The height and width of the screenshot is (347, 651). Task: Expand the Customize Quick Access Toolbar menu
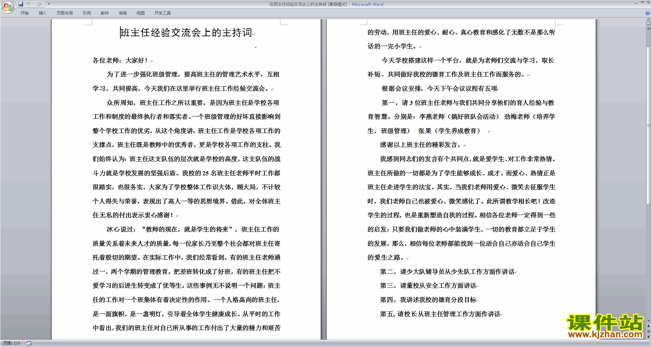coord(49,4)
